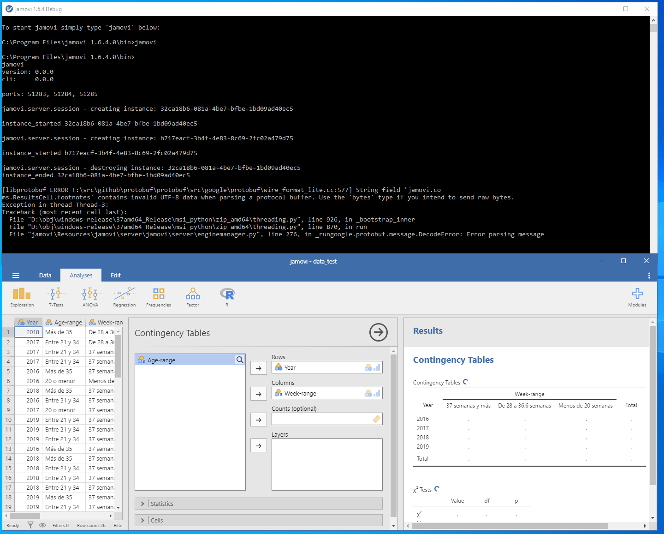Select row number 1 in data grid

pos(8,332)
